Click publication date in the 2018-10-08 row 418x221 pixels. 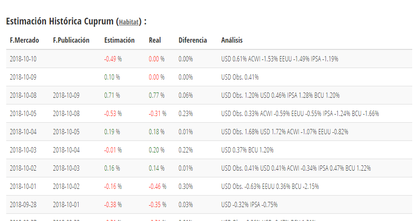click(66, 95)
